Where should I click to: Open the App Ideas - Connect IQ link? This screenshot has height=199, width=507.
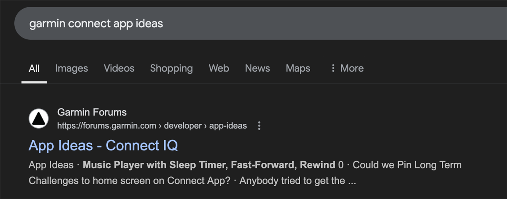click(x=103, y=146)
